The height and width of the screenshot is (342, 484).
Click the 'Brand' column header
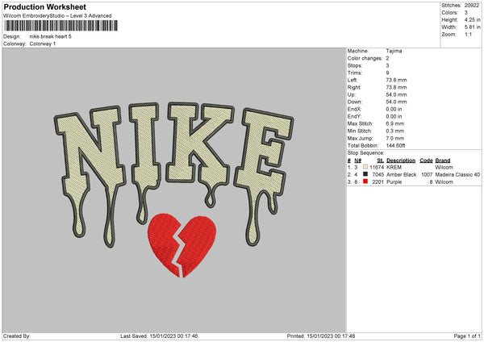443,161
